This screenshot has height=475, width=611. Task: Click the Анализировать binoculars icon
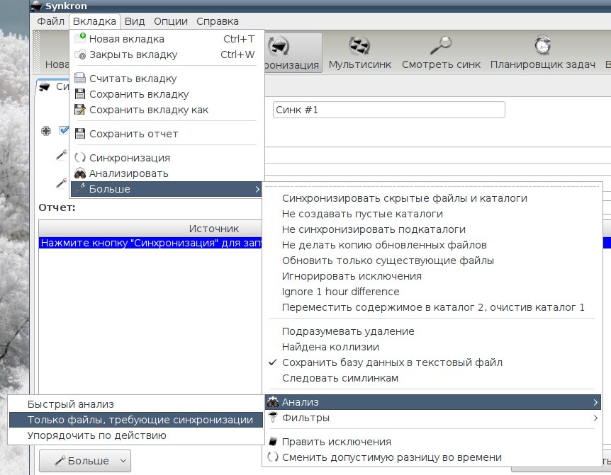[x=80, y=173]
